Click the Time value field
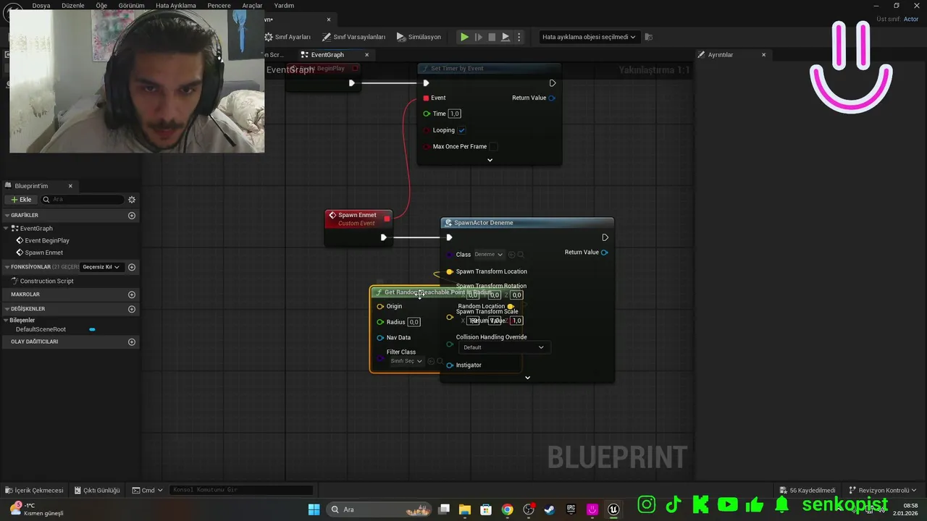The width and height of the screenshot is (927, 521). pos(455,114)
